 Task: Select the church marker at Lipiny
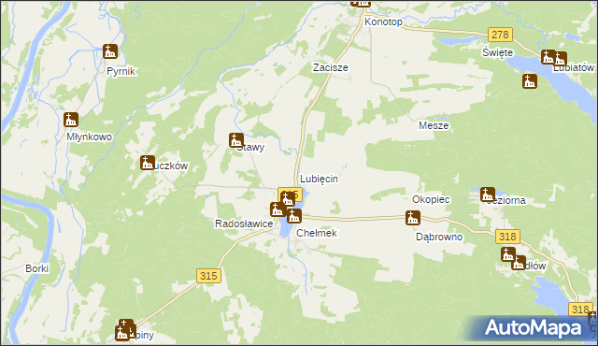click(x=122, y=334)
